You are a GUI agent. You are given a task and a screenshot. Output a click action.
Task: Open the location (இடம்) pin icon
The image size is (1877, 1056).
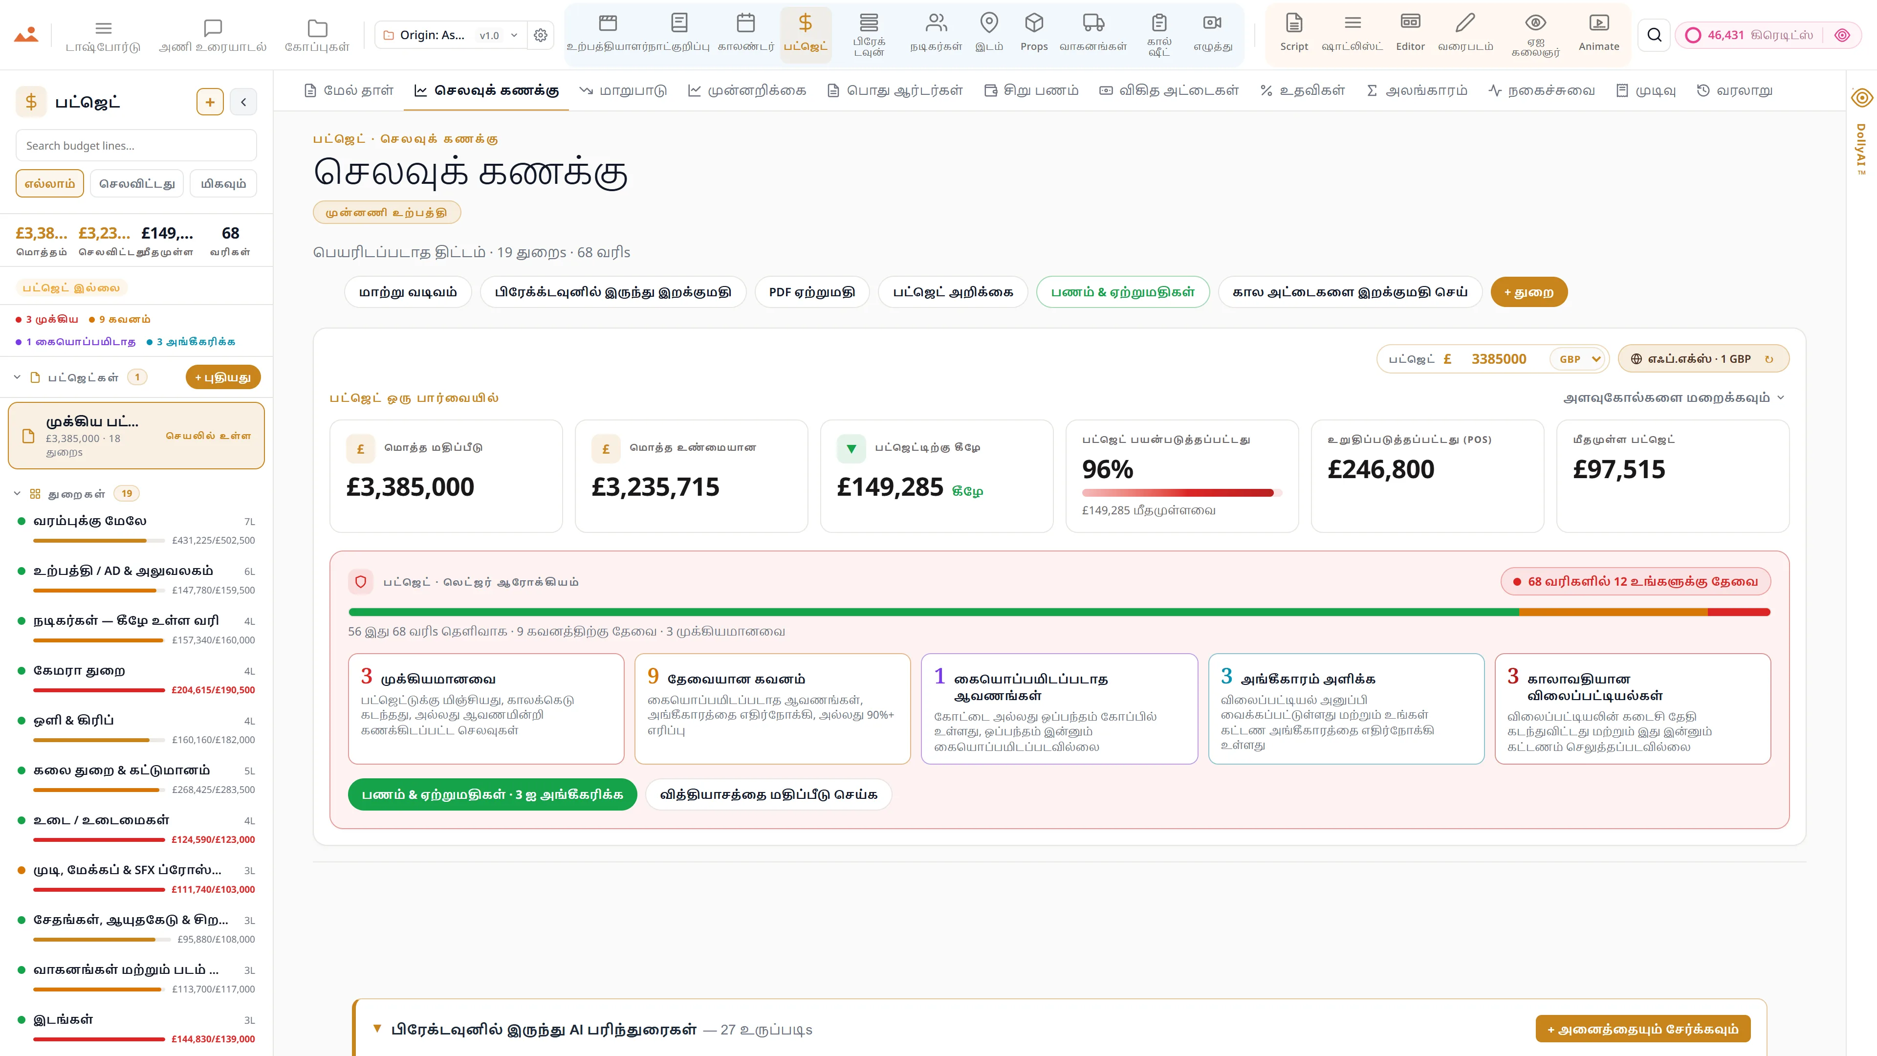coord(989,22)
